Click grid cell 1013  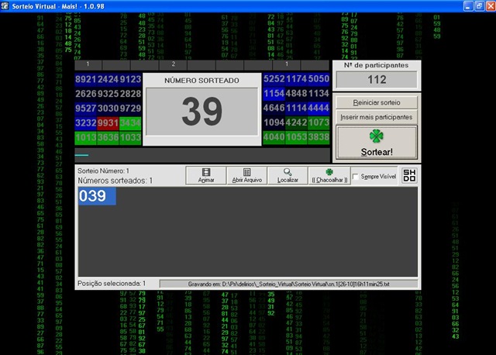(86, 138)
